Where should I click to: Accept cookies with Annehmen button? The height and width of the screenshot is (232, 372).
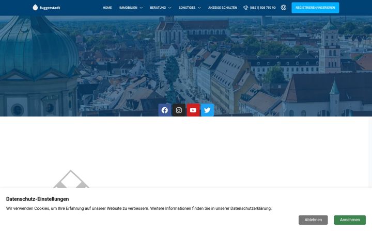pos(350,220)
